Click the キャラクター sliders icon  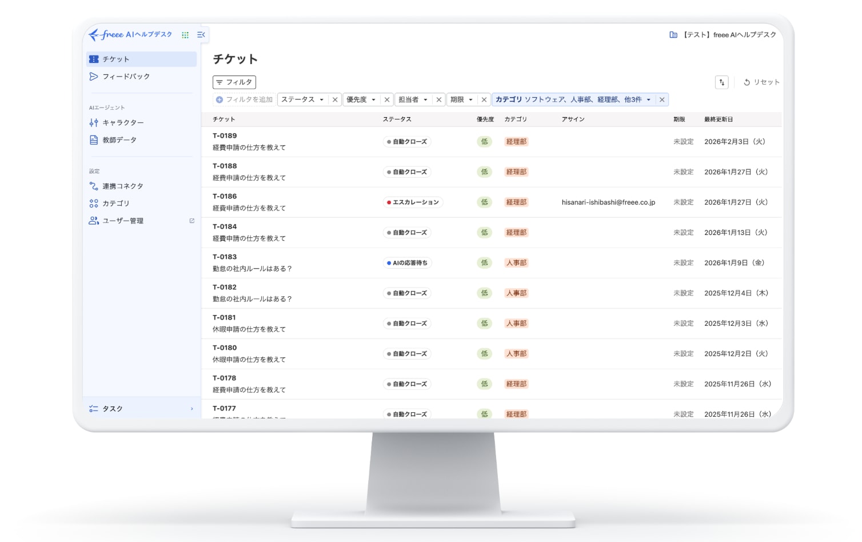pyautogui.click(x=93, y=122)
